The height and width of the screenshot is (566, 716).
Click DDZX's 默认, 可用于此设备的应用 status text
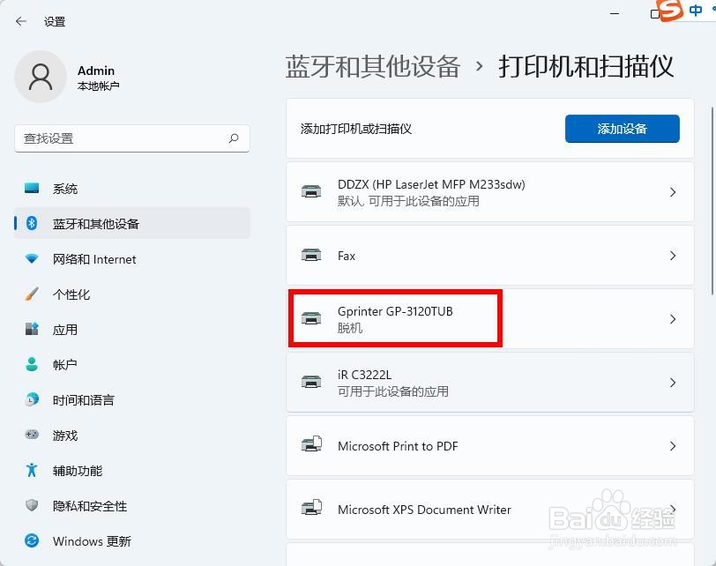(408, 201)
